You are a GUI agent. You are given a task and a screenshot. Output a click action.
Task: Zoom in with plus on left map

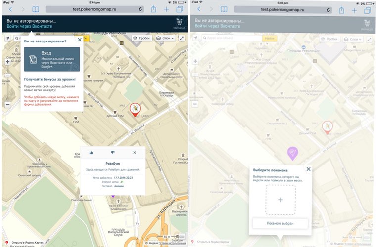tap(8, 62)
